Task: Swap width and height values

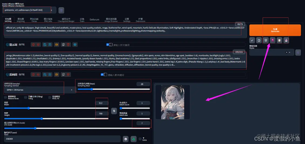Action: click(114, 111)
